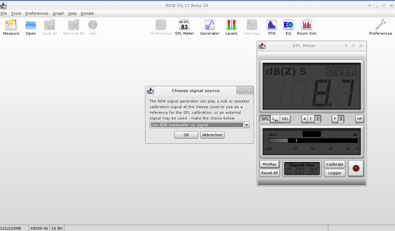Open the Graph menu
The height and width of the screenshot is (231, 395).
58,13
